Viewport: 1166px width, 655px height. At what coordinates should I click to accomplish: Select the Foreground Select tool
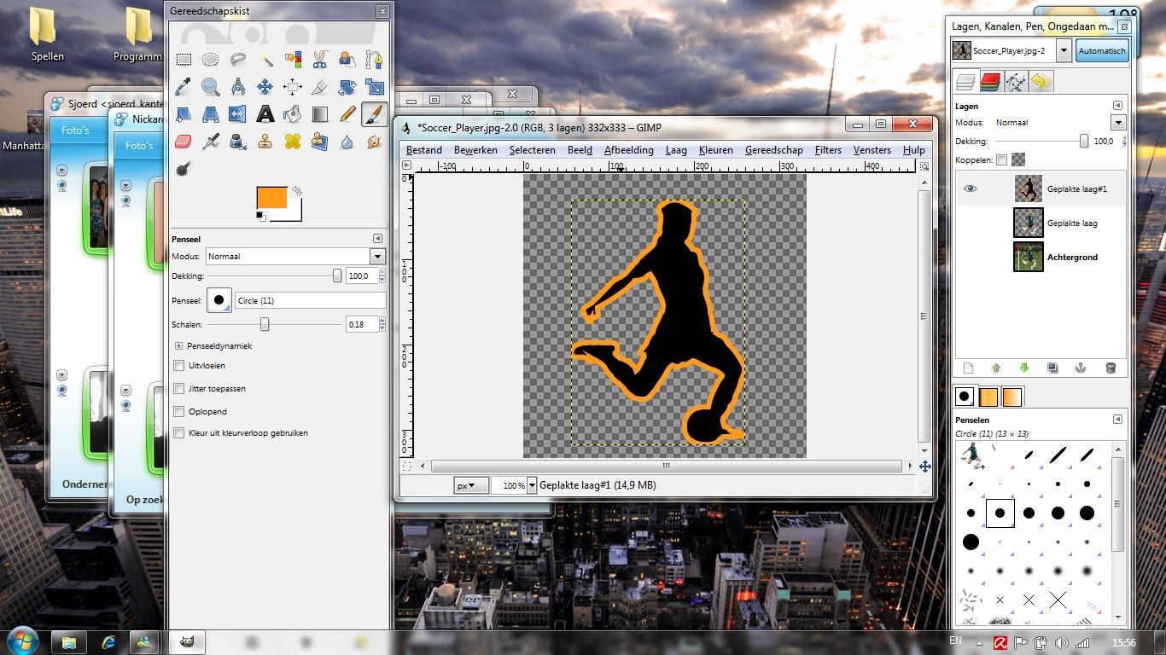point(347,60)
